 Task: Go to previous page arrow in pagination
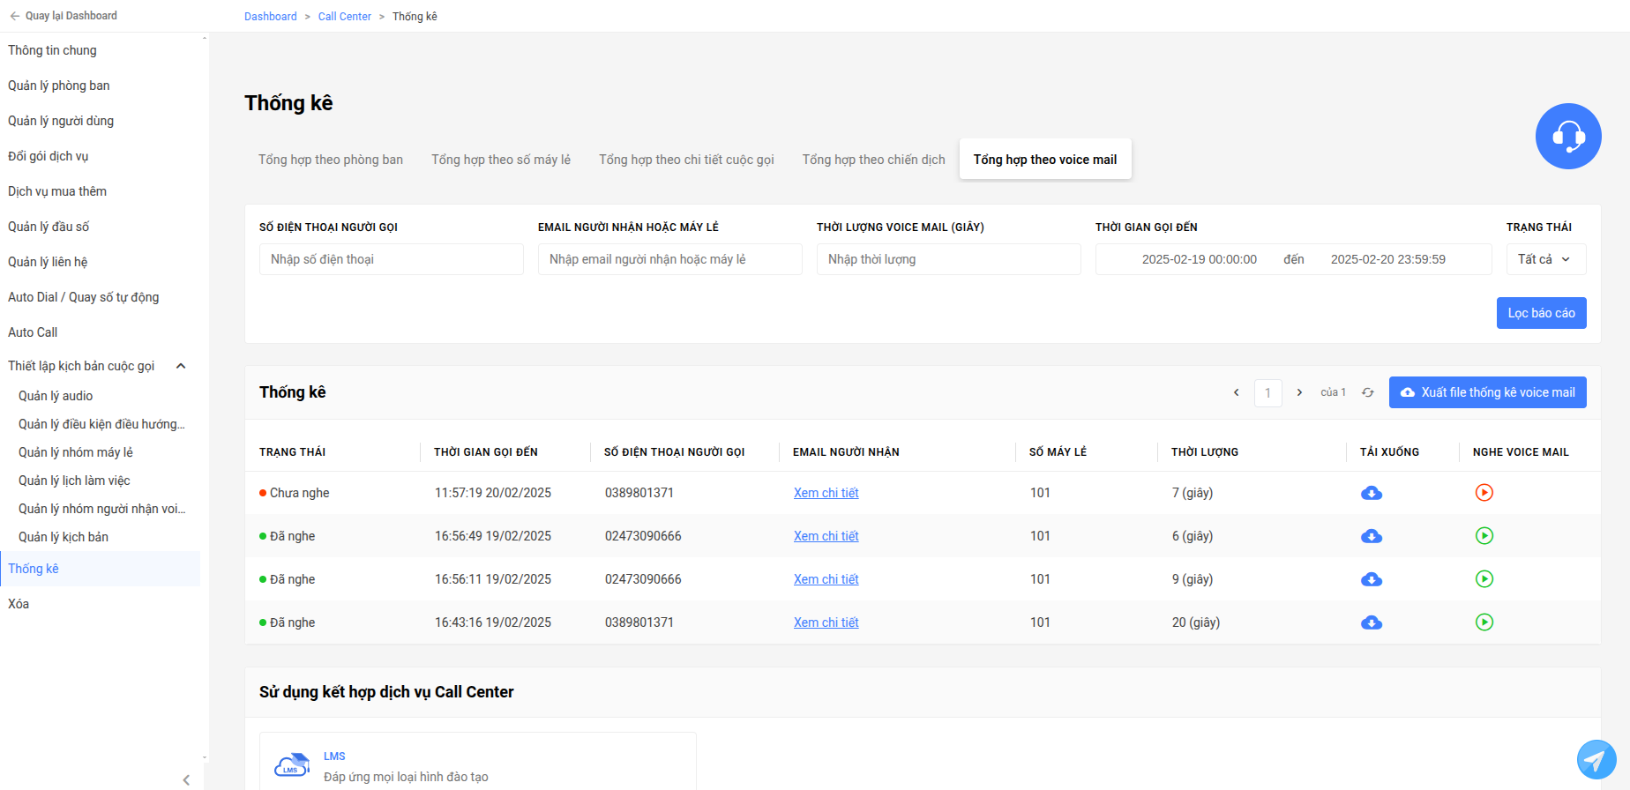(1236, 392)
